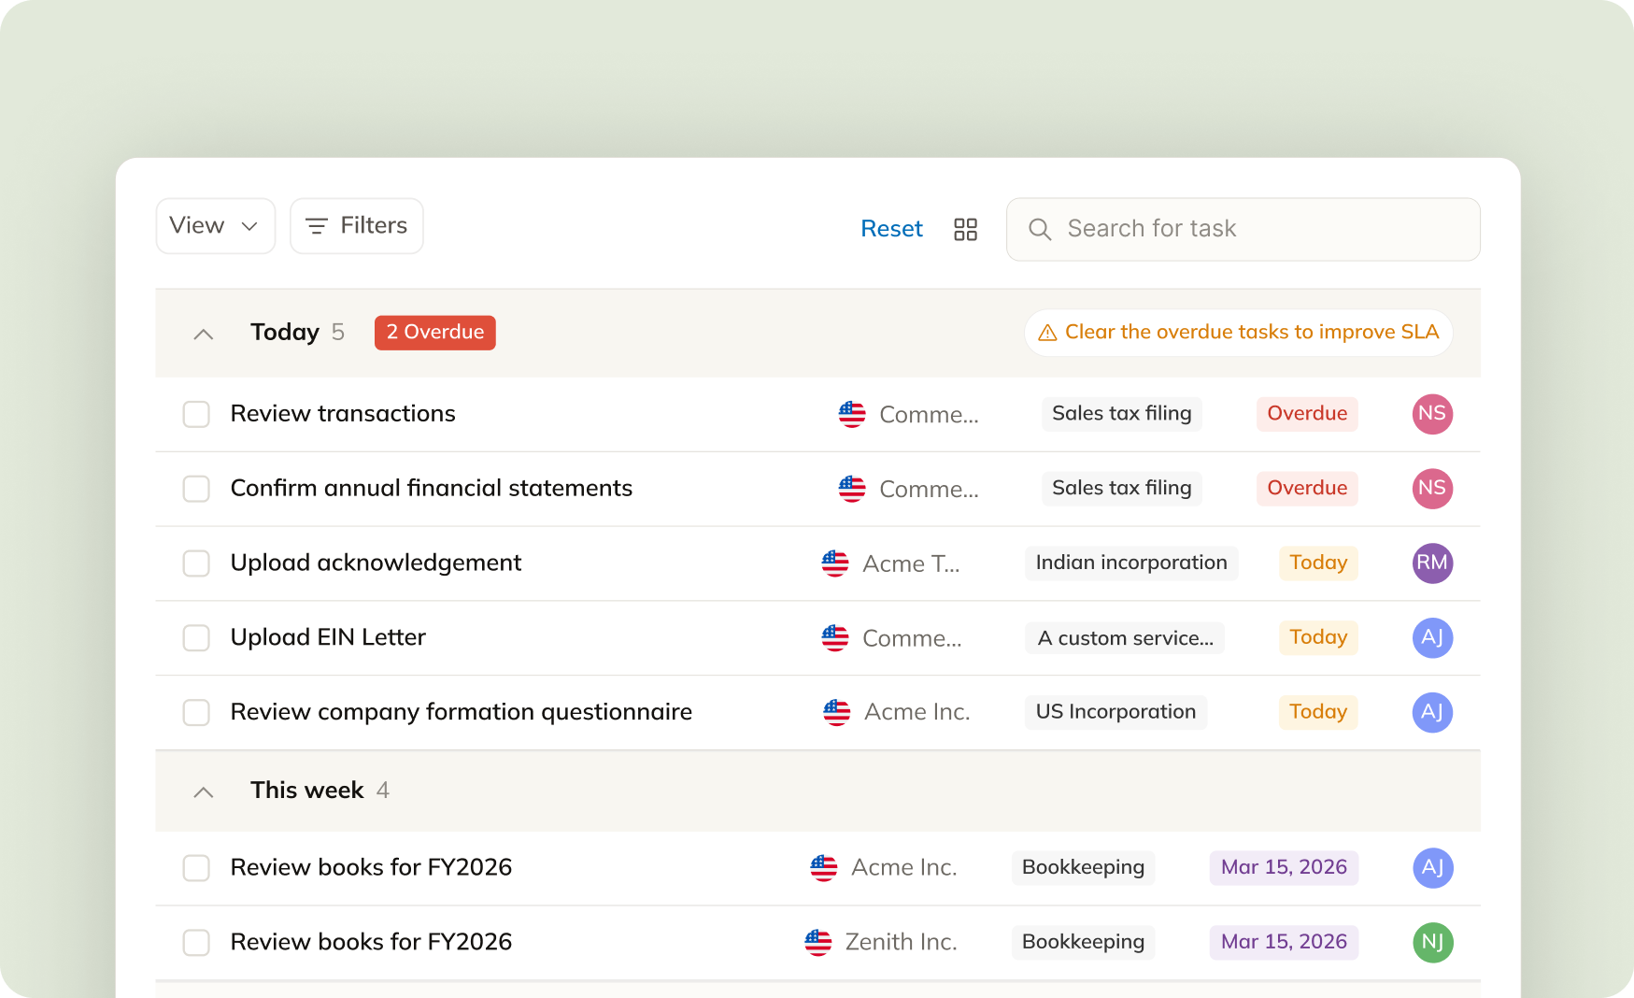The image size is (1634, 998).
Task: Check Review books FY2026 Zenith Inc. checkbox
Action: coord(196,943)
